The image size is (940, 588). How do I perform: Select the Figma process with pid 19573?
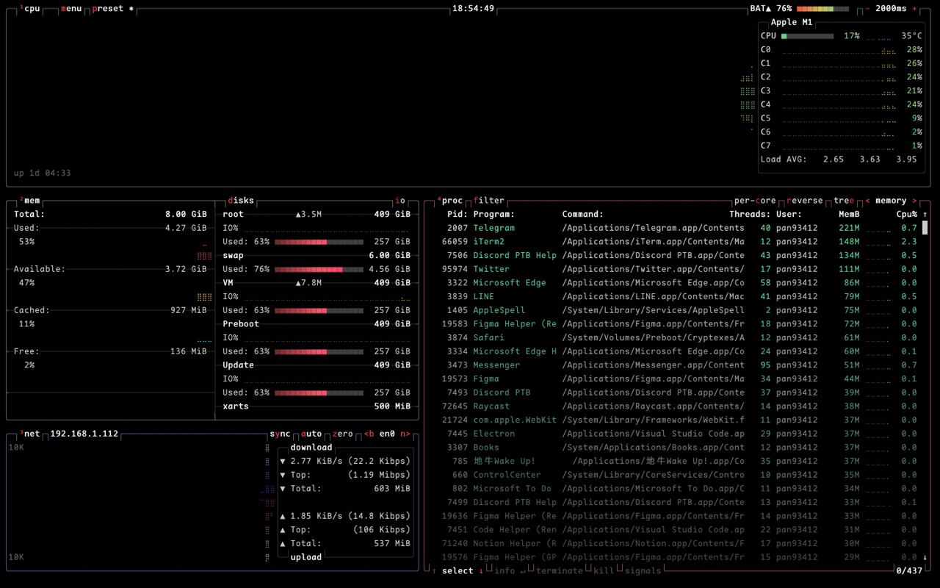679,379
